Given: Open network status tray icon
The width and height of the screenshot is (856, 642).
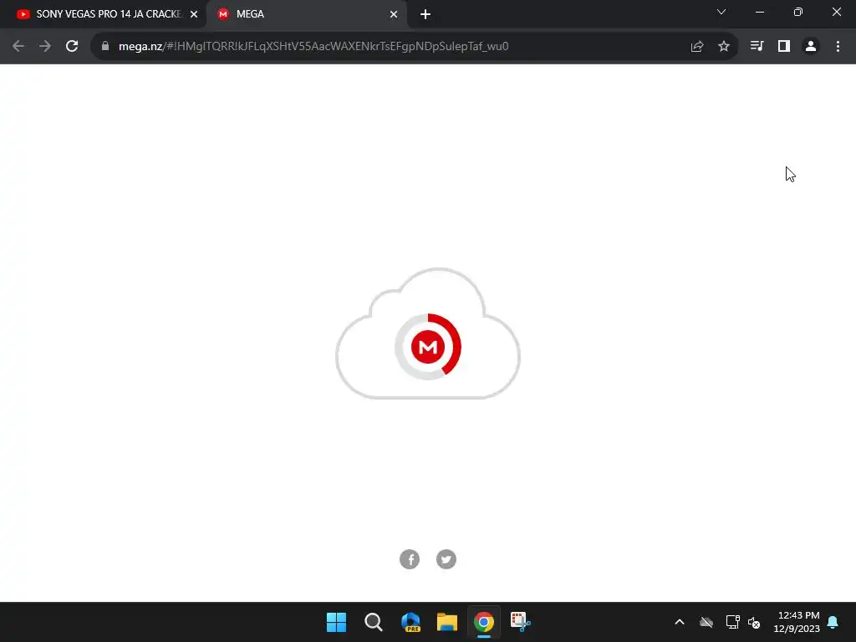Looking at the screenshot, I should pos(732,622).
